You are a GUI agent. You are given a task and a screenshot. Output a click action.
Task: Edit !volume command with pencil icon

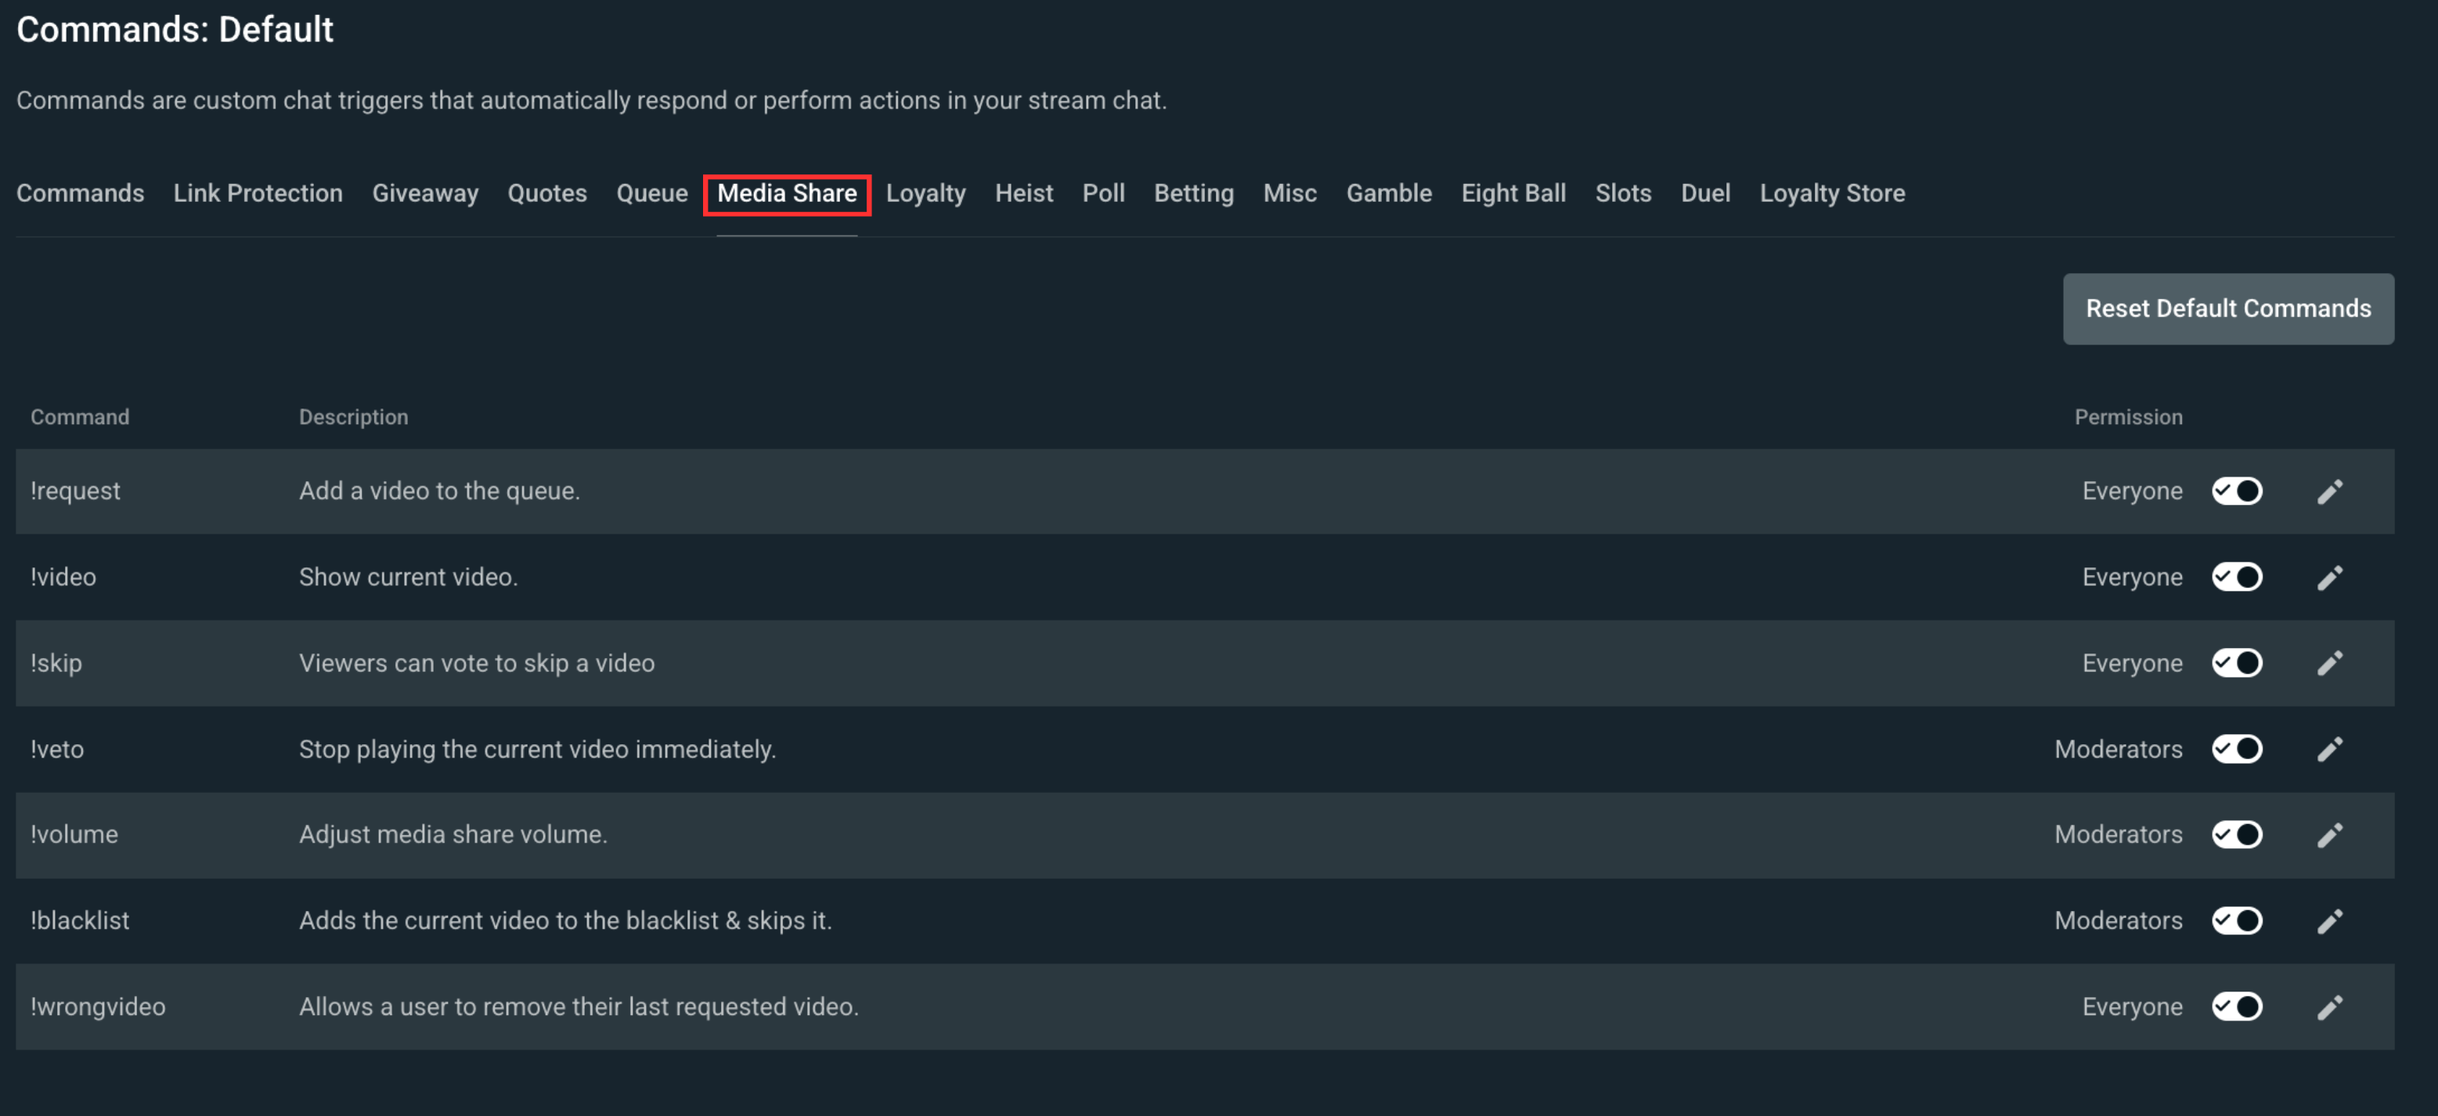2329,835
